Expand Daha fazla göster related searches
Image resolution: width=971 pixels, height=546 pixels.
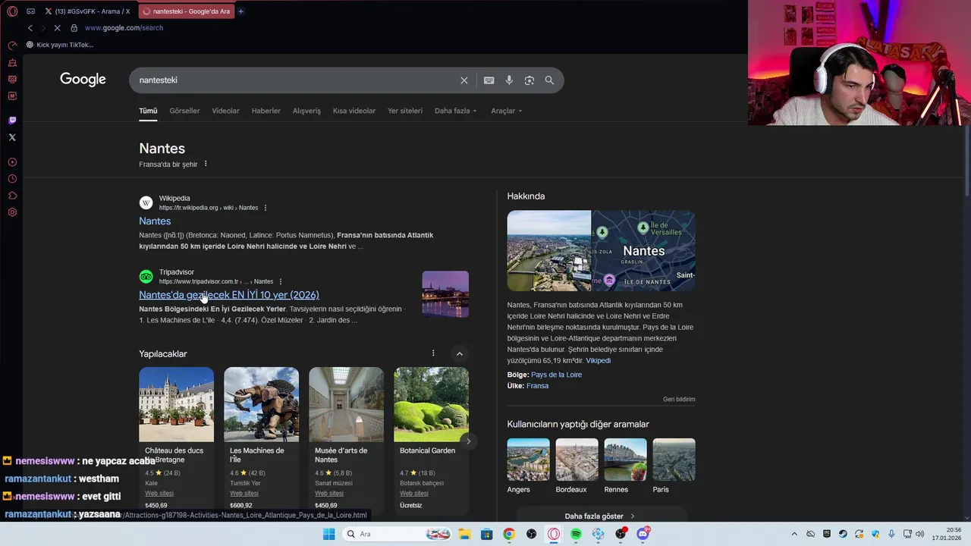tap(599, 516)
